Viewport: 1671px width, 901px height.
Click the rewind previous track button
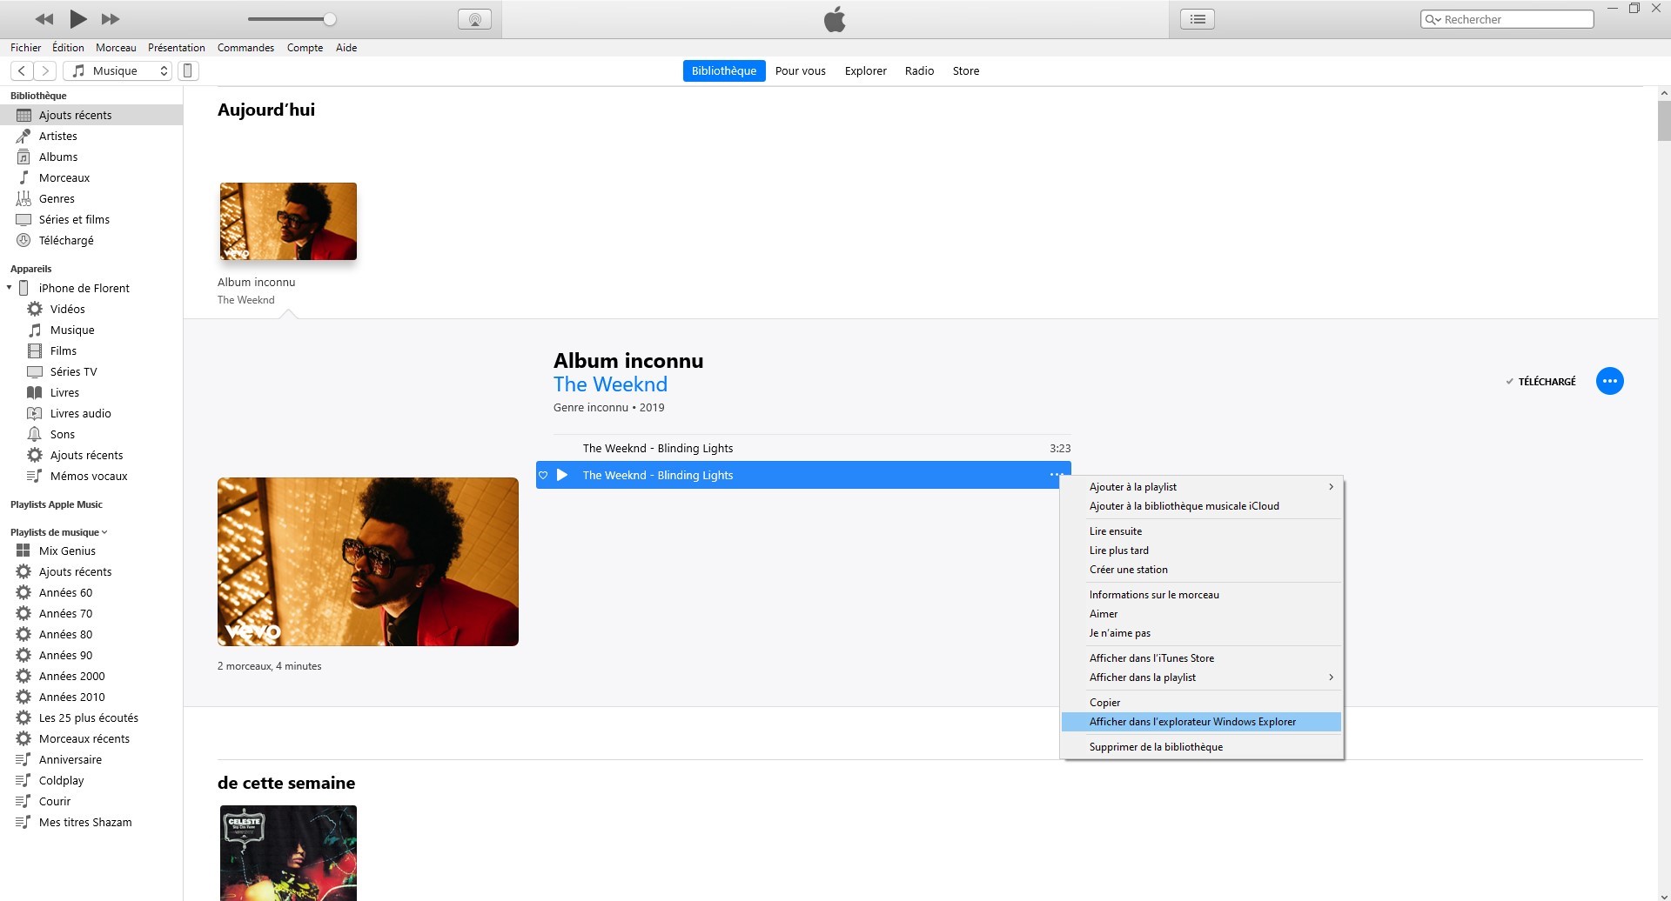tap(44, 19)
